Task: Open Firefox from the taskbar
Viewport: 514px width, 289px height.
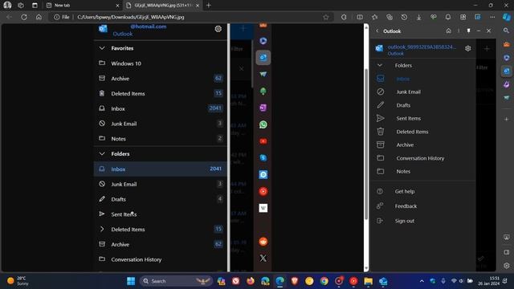Action: (x=251, y=281)
